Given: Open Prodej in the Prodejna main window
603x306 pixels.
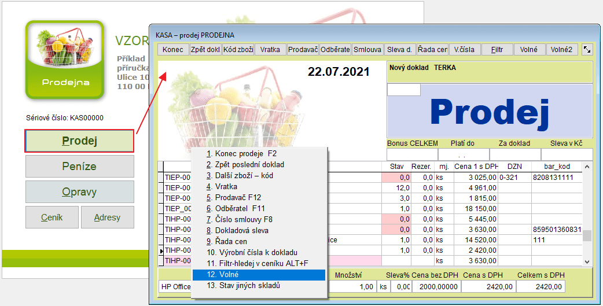Looking at the screenshot, I should [x=80, y=141].
